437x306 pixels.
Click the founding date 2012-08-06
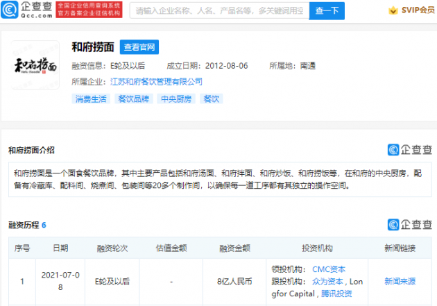[x=227, y=66]
